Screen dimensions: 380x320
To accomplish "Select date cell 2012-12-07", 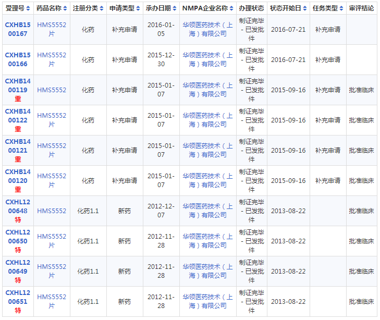I will pos(161,211).
